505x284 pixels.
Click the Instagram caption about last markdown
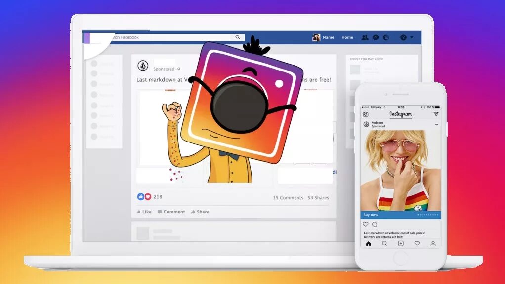point(394,235)
